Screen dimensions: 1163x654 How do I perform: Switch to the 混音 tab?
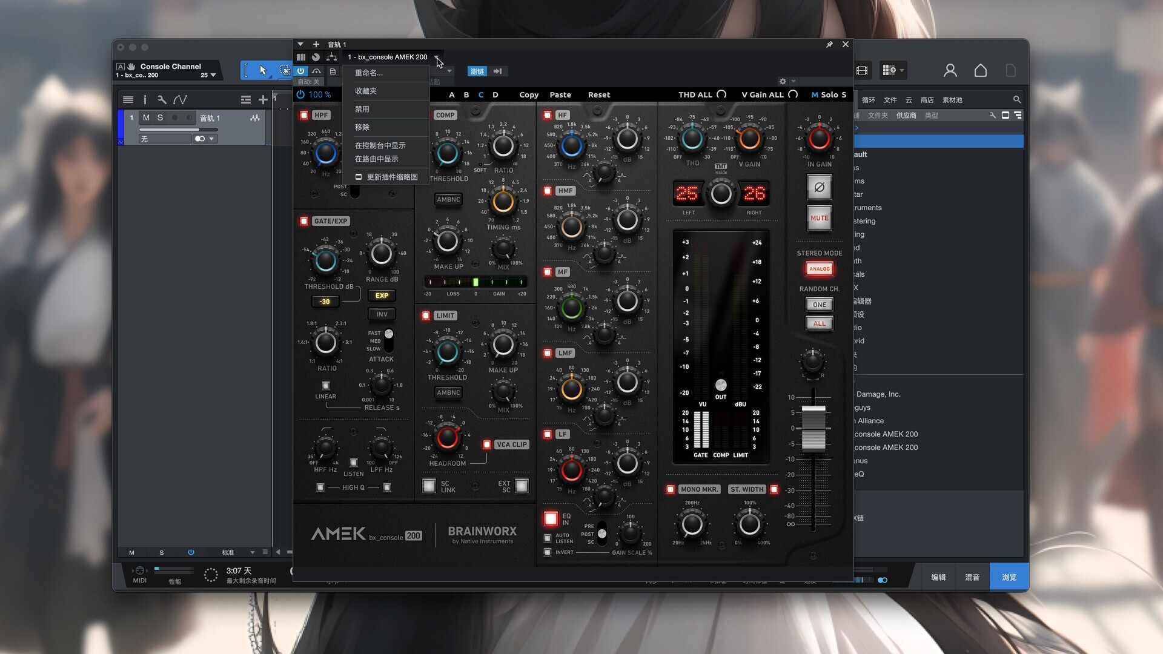[x=972, y=577]
